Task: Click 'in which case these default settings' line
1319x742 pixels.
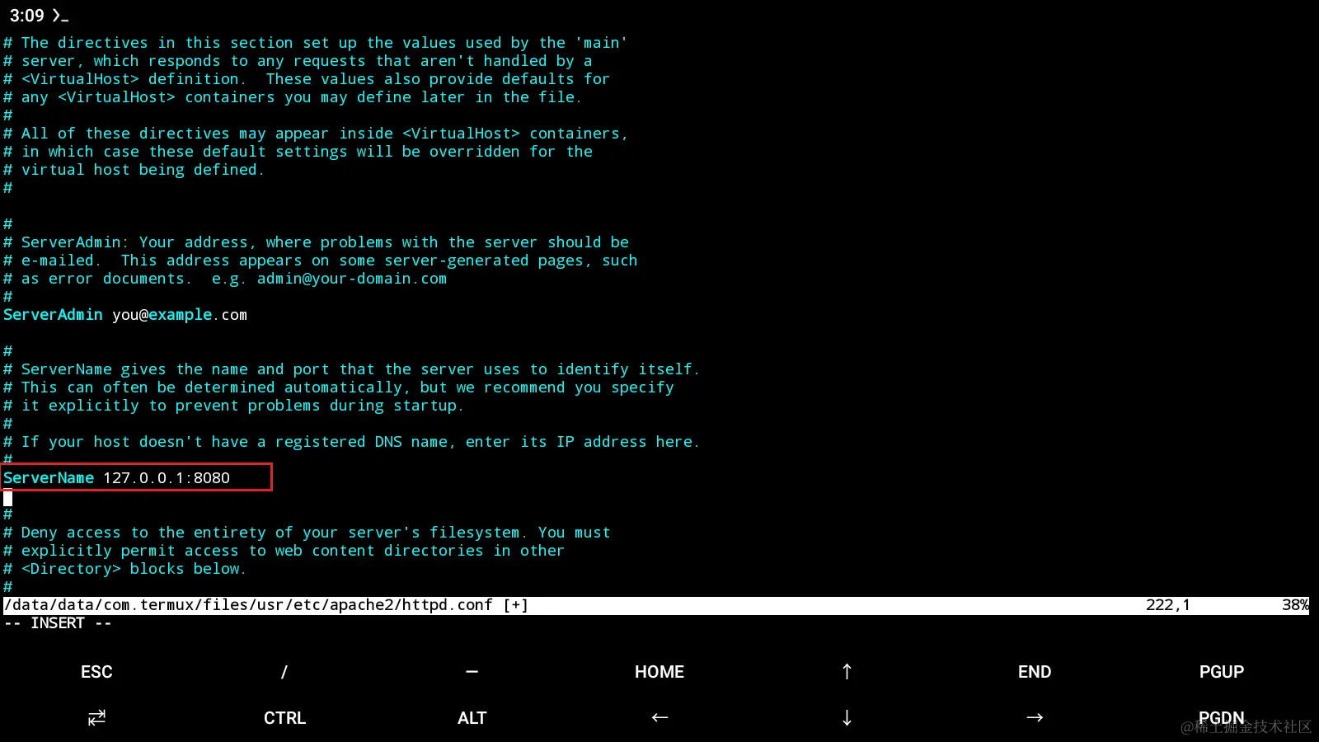Action: (x=298, y=152)
